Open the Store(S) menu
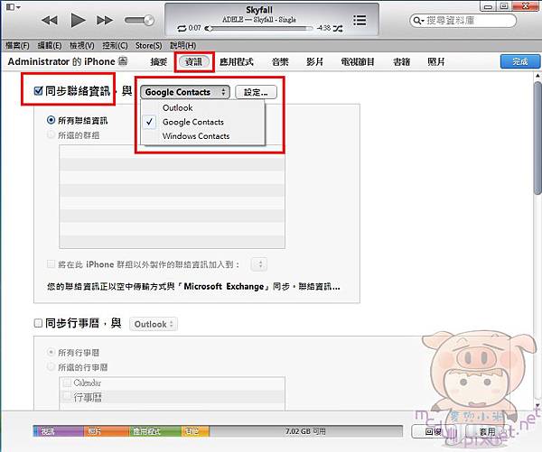The width and height of the screenshot is (542, 452). pyautogui.click(x=149, y=46)
